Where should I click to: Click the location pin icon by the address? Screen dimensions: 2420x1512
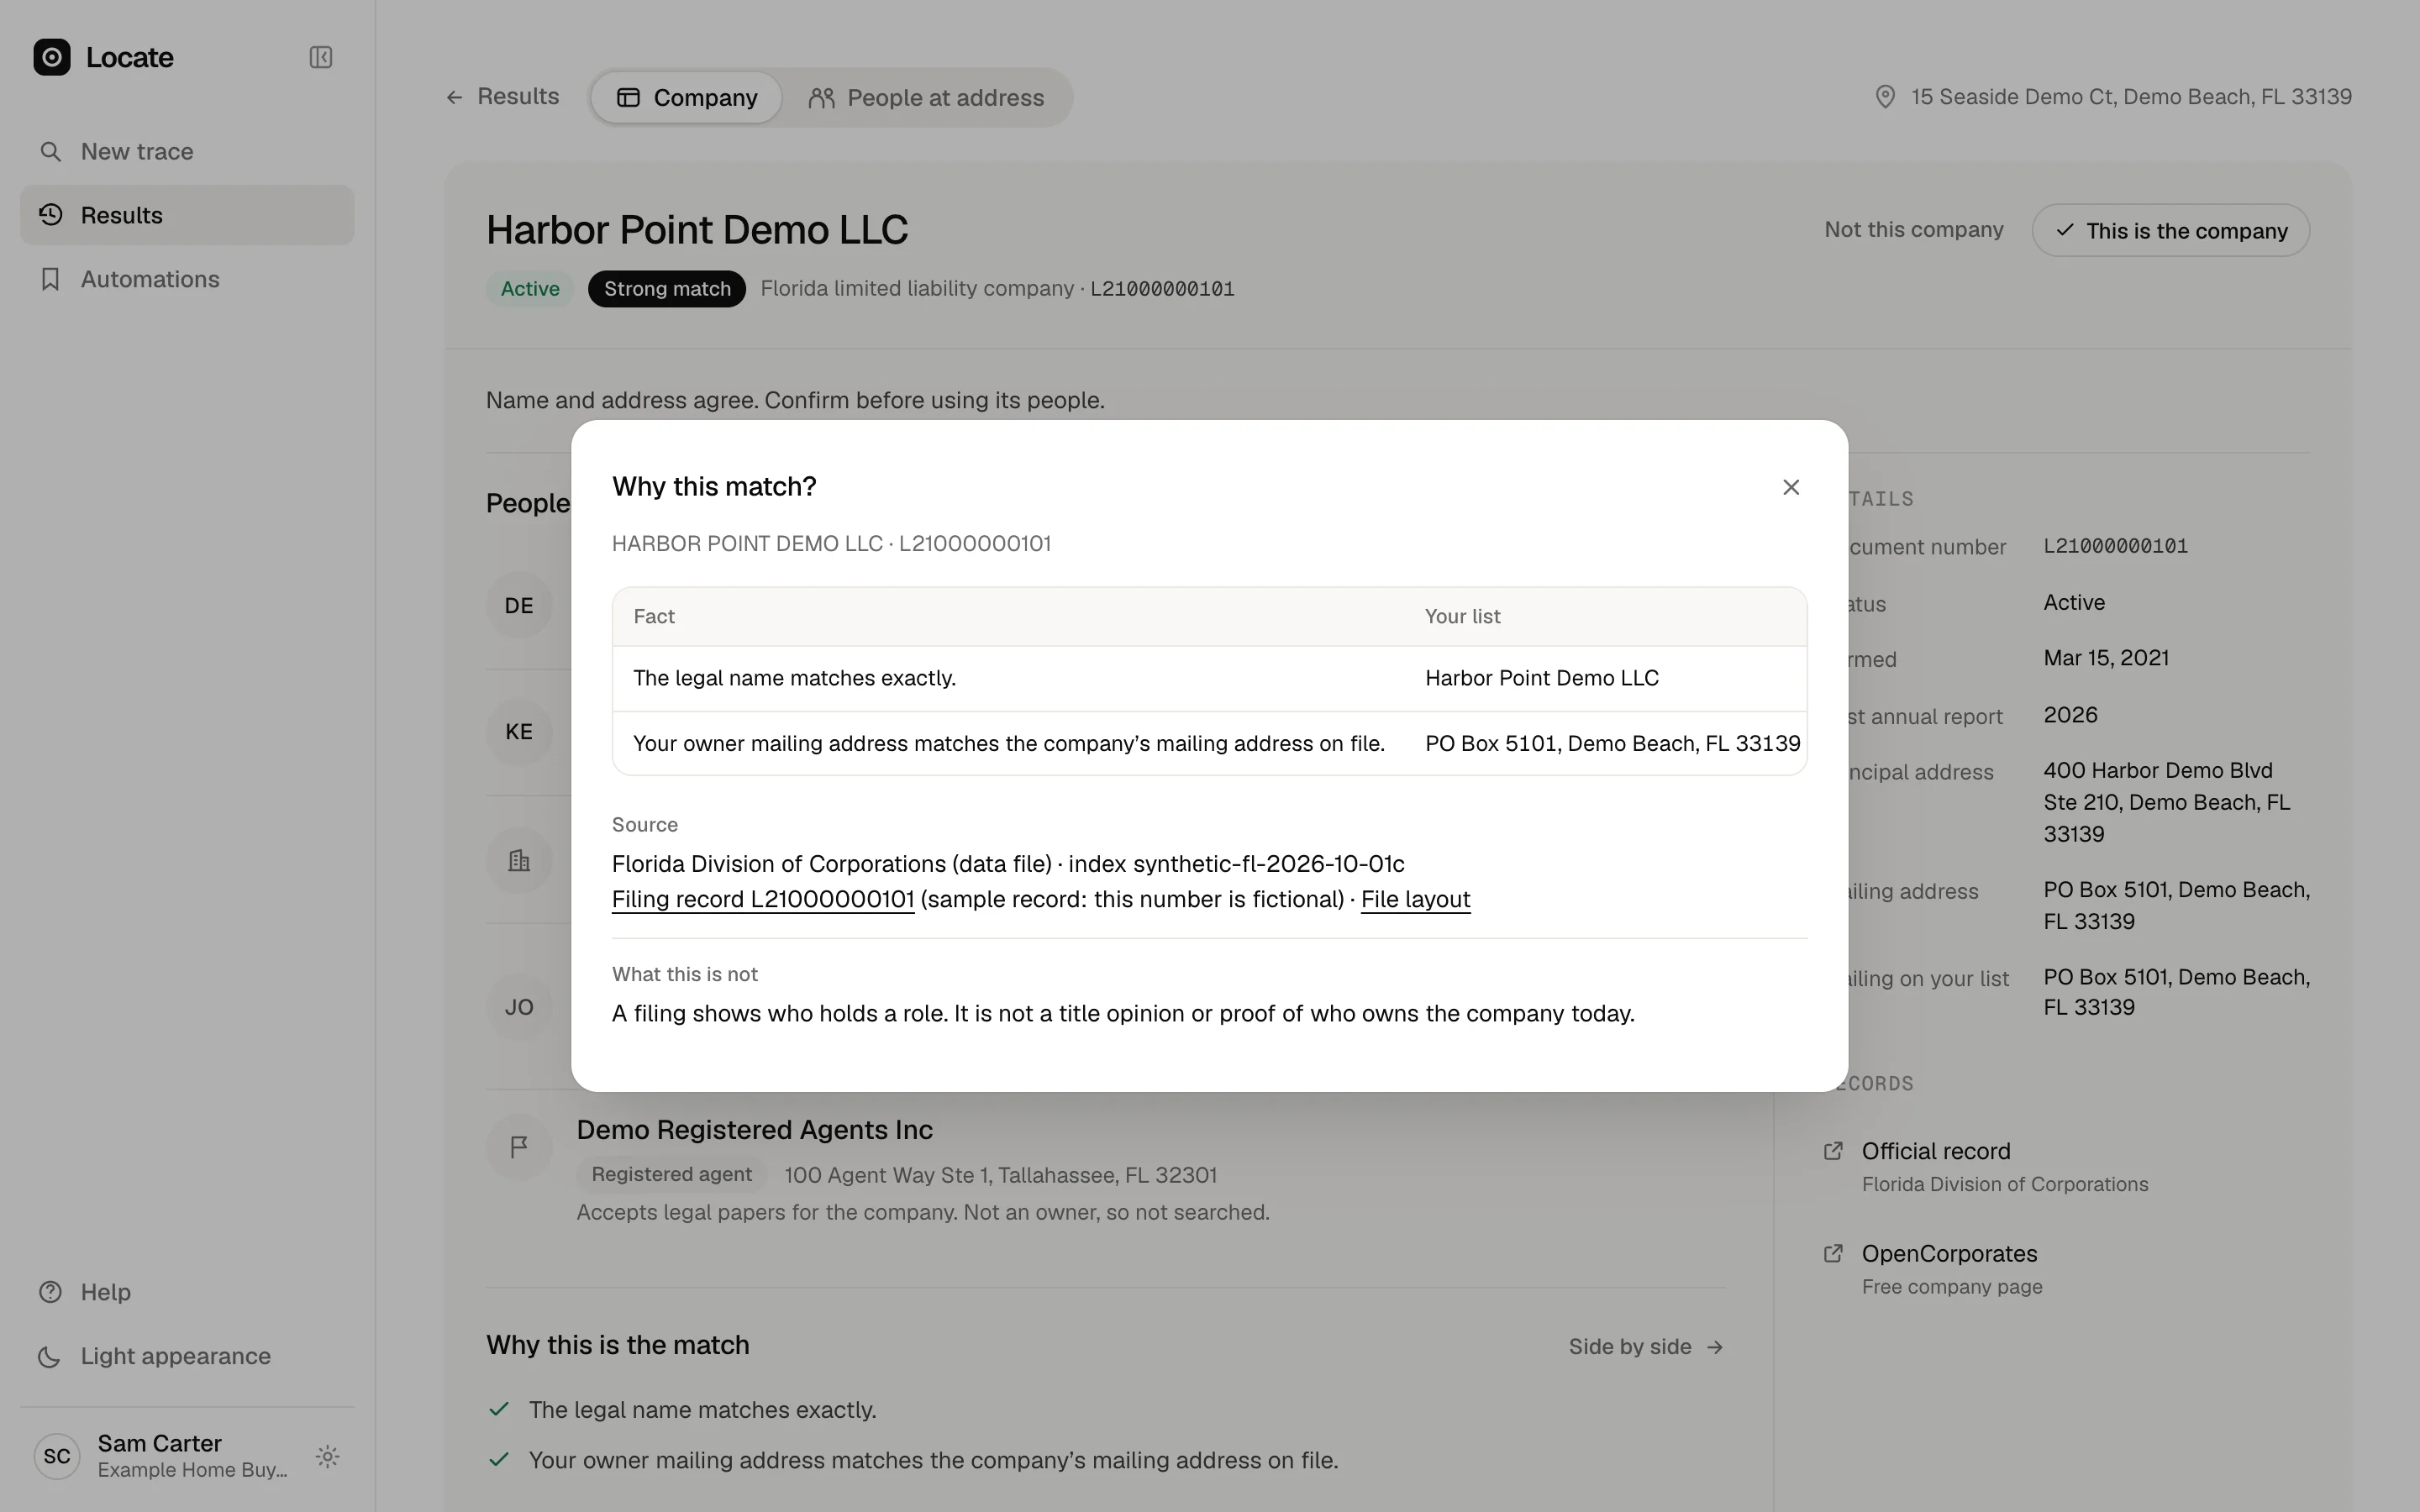tap(1885, 97)
